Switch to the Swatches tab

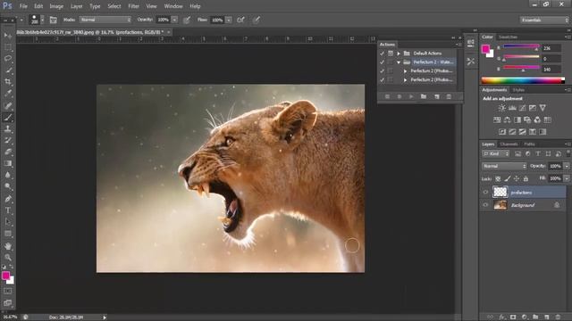coord(508,37)
